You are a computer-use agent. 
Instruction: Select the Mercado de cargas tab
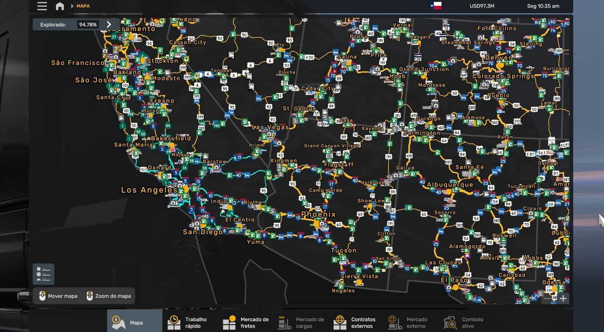(301, 322)
